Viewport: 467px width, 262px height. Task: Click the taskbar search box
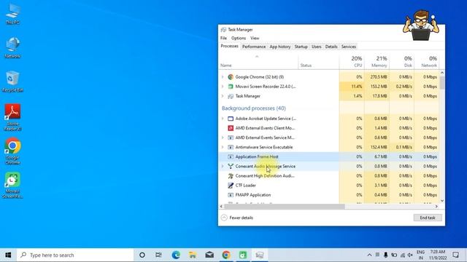click(x=75, y=255)
